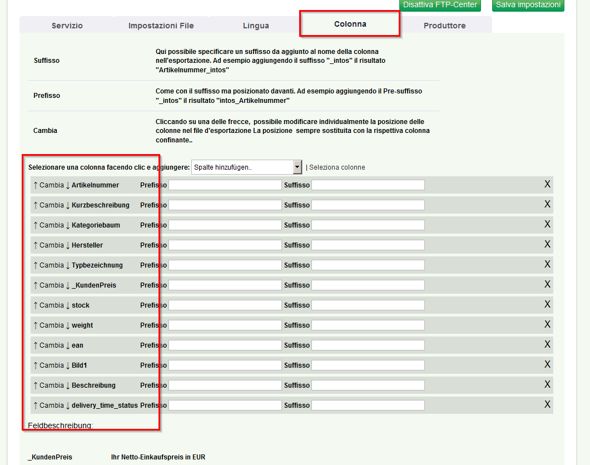Focus Suffisso field for weight
Image resolution: width=590 pixels, height=465 pixels.
(368, 325)
